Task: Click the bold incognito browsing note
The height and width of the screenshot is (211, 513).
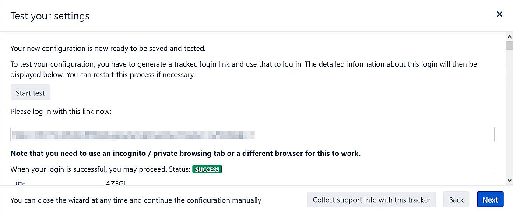Action: click(x=185, y=154)
